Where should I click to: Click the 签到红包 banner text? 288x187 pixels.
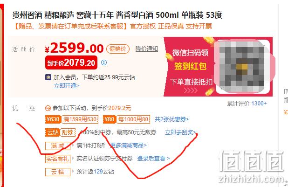point(190,66)
